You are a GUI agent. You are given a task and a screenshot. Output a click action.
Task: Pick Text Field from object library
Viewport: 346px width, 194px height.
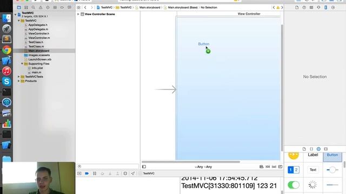coord(313,170)
